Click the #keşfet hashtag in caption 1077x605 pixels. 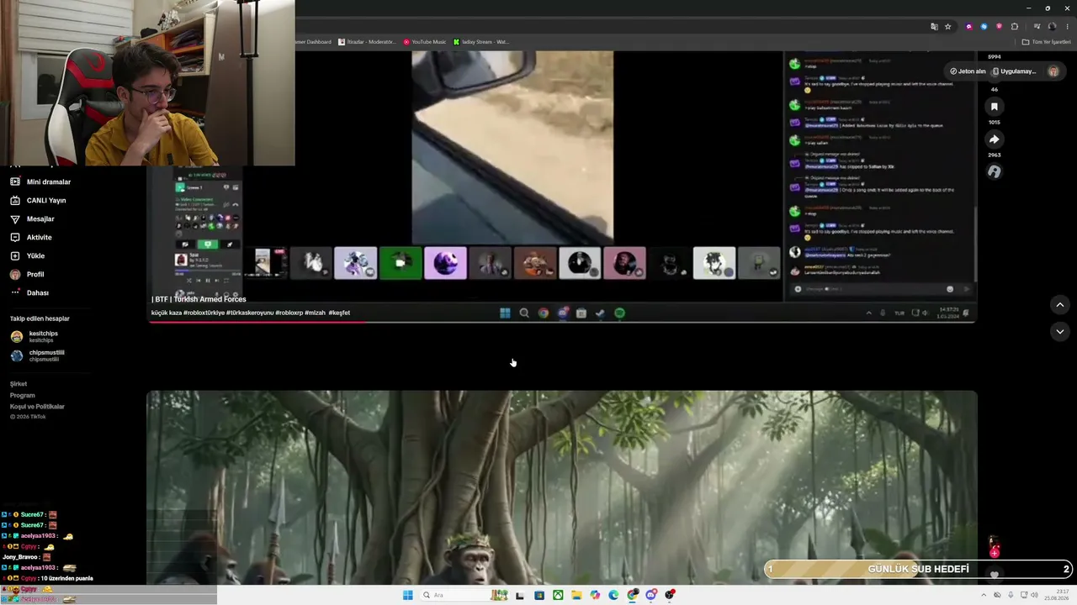(339, 313)
